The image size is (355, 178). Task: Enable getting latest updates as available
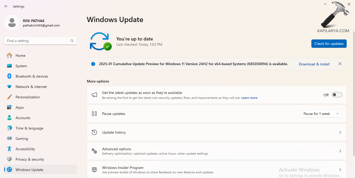click(x=337, y=95)
